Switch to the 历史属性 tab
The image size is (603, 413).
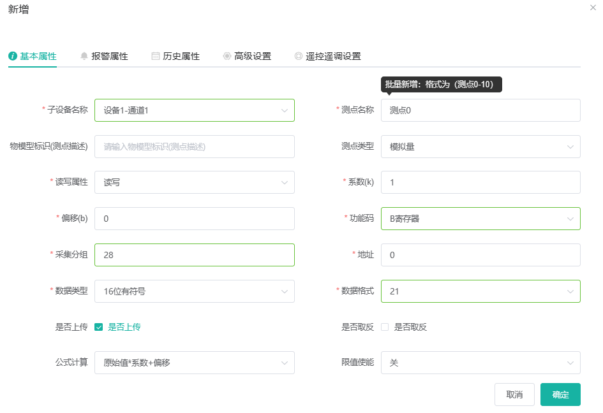tap(181, 56)
